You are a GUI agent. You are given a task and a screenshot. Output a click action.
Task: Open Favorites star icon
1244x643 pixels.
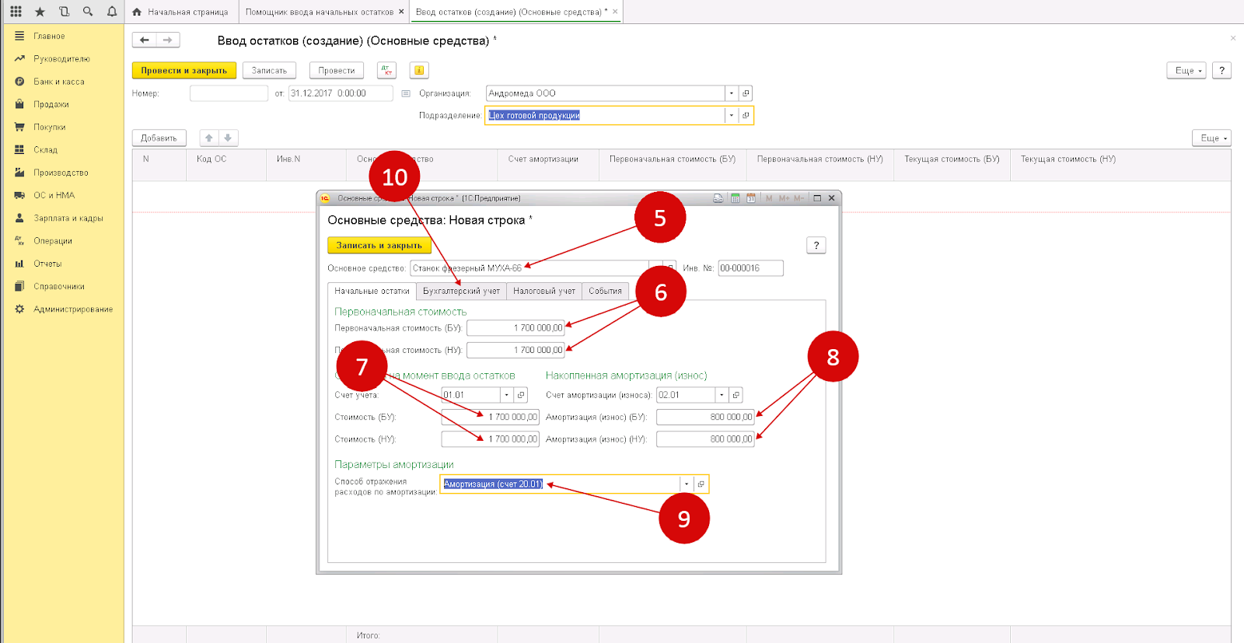[x=40, y=12]
